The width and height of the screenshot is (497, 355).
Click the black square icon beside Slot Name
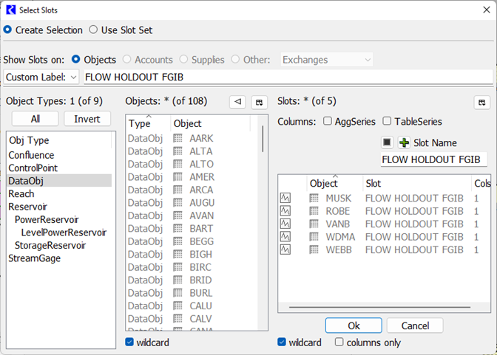pyautogui.click(x=387, y=142)
